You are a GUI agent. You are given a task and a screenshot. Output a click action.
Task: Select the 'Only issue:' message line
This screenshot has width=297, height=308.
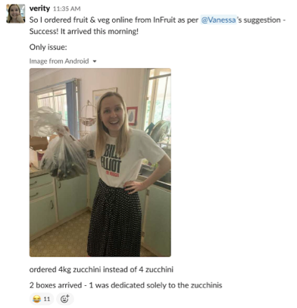point(48,47)
